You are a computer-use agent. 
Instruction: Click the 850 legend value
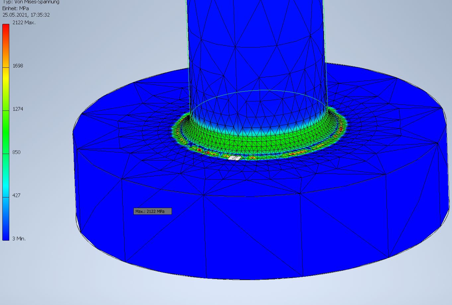point(17,152)
